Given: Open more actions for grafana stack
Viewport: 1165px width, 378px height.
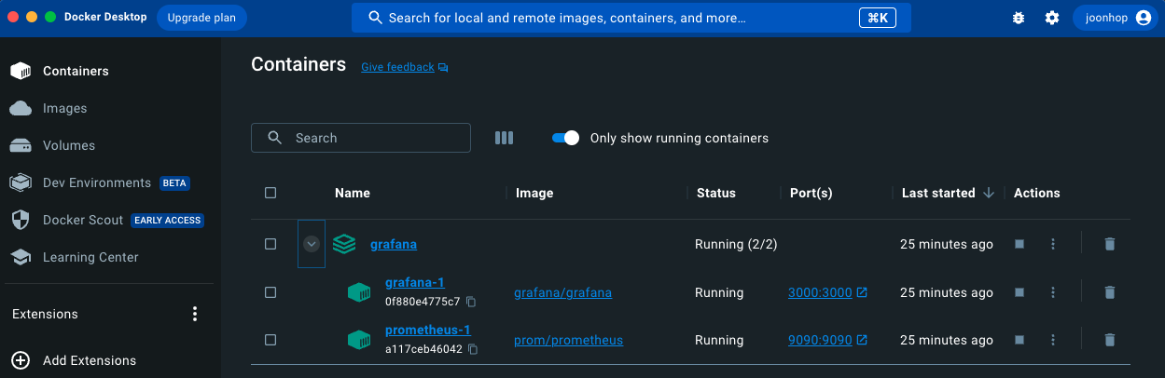Looking at the screenshot, I should point(1053,244).
